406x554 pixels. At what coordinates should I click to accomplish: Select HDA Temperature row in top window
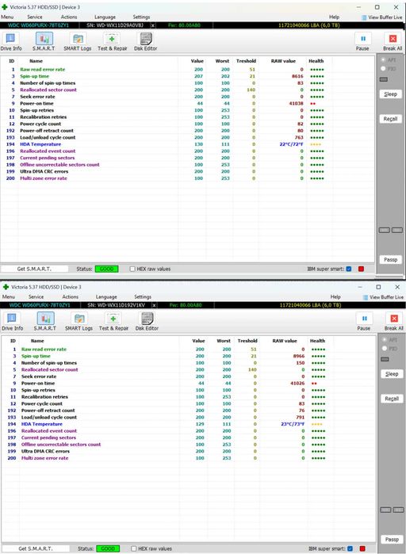click(x=187, y=144)
